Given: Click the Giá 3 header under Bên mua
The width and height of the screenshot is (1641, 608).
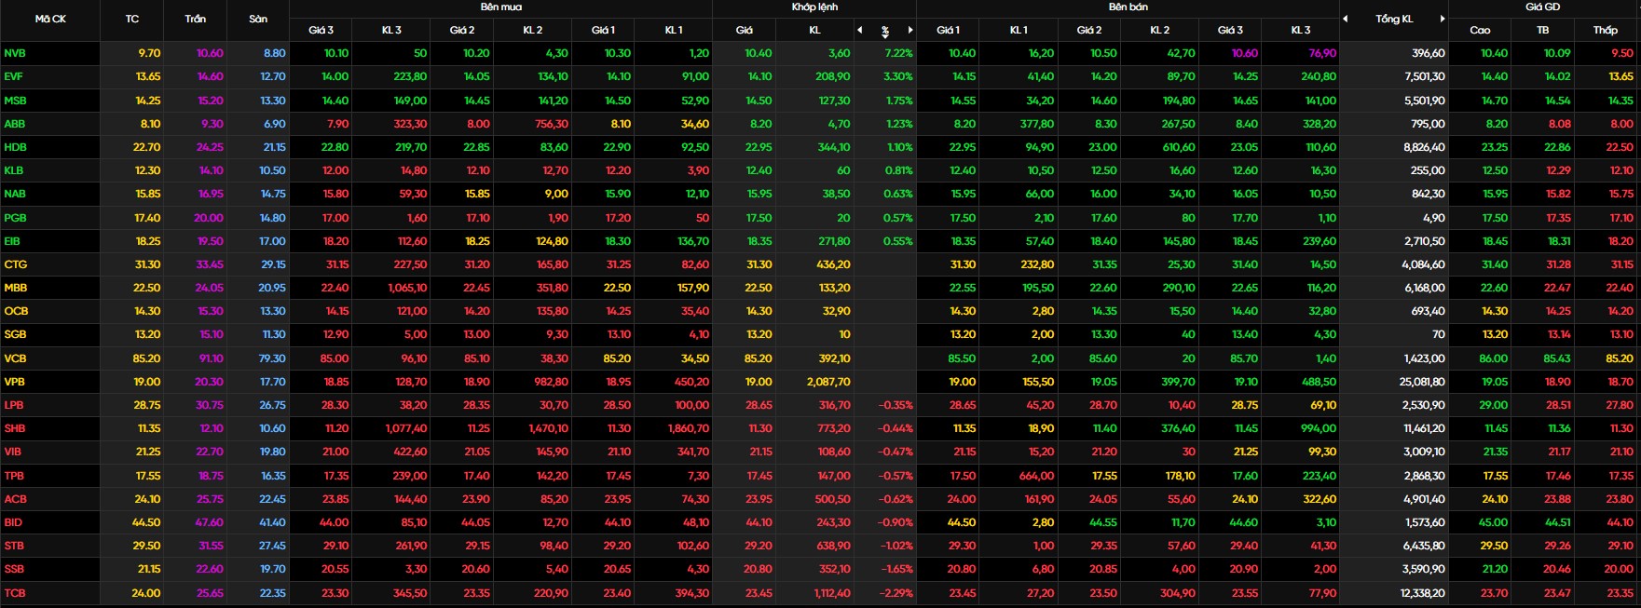Looking at the screenshot, I should pos(321,30).
